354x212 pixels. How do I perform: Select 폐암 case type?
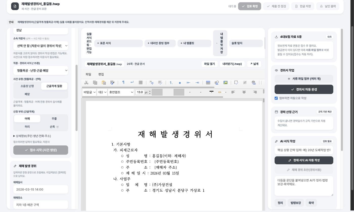[x=27, y=94]
